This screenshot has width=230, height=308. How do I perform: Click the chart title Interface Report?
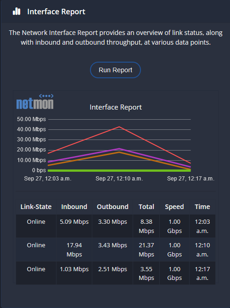(x=116, y=107)
